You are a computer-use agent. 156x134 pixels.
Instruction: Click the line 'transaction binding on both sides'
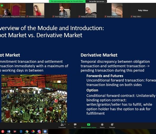pyautogui.click(x=114, y=85)
